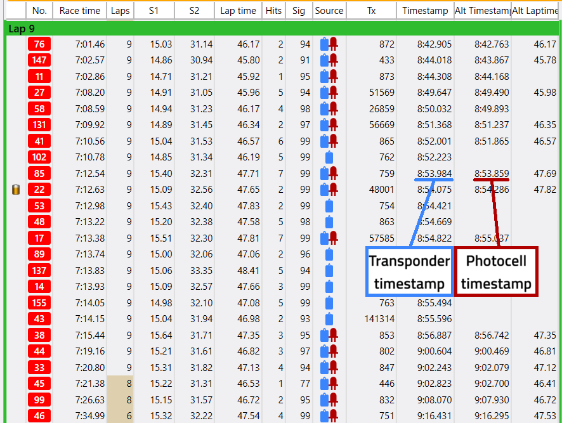
Task: Sort by the No. column header
Action: click(39, 11)
